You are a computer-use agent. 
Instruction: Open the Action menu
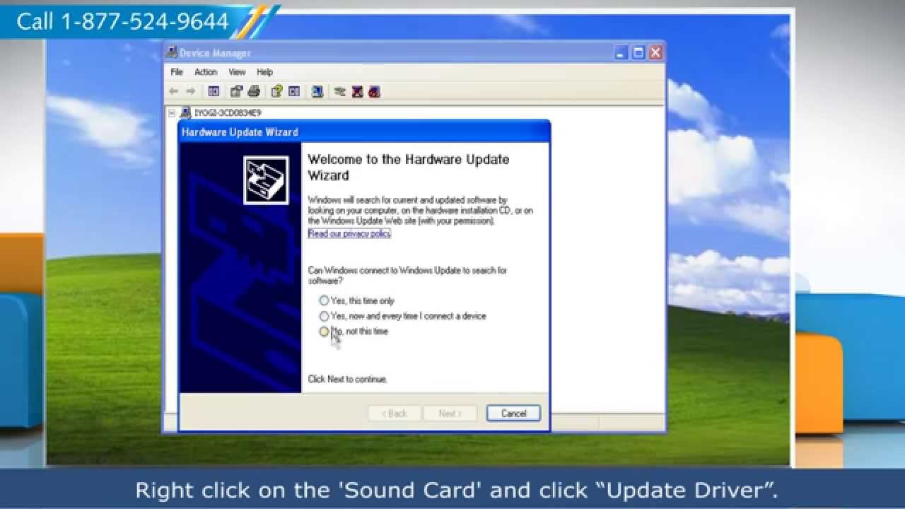click(206, 72)
